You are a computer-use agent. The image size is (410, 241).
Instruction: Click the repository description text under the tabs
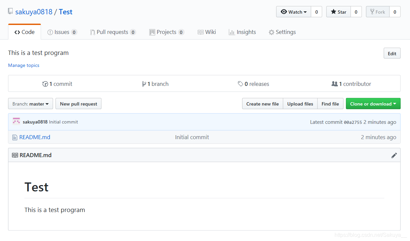(38, 53)
